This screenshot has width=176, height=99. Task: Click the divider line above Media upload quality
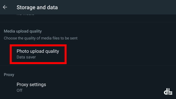click(x=88, y=22)
